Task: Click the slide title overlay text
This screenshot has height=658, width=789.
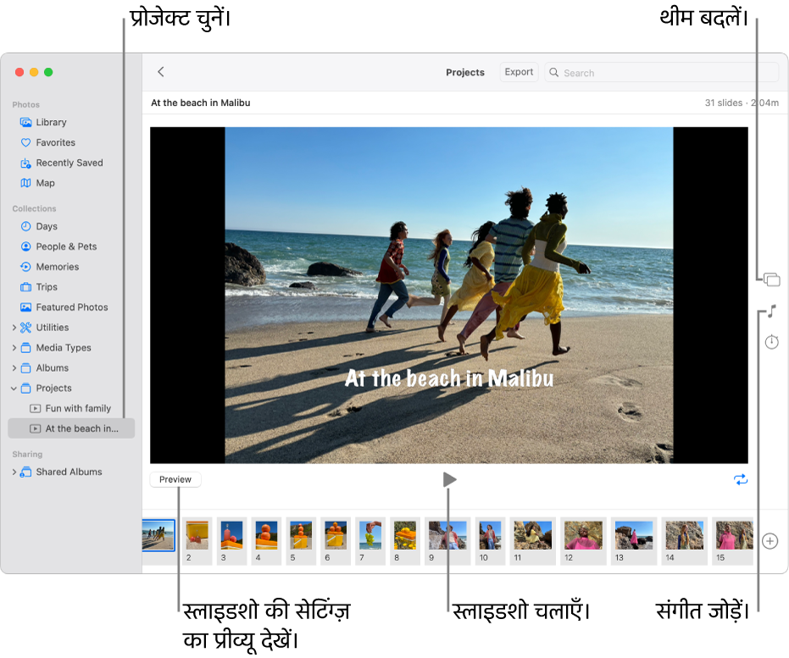Action: pyautogui.click(x=449, y=379)
